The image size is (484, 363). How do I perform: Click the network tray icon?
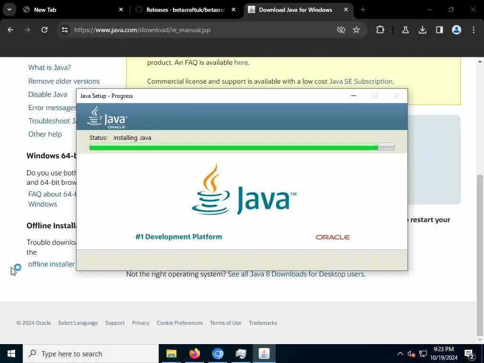click(x=423, y=354)
